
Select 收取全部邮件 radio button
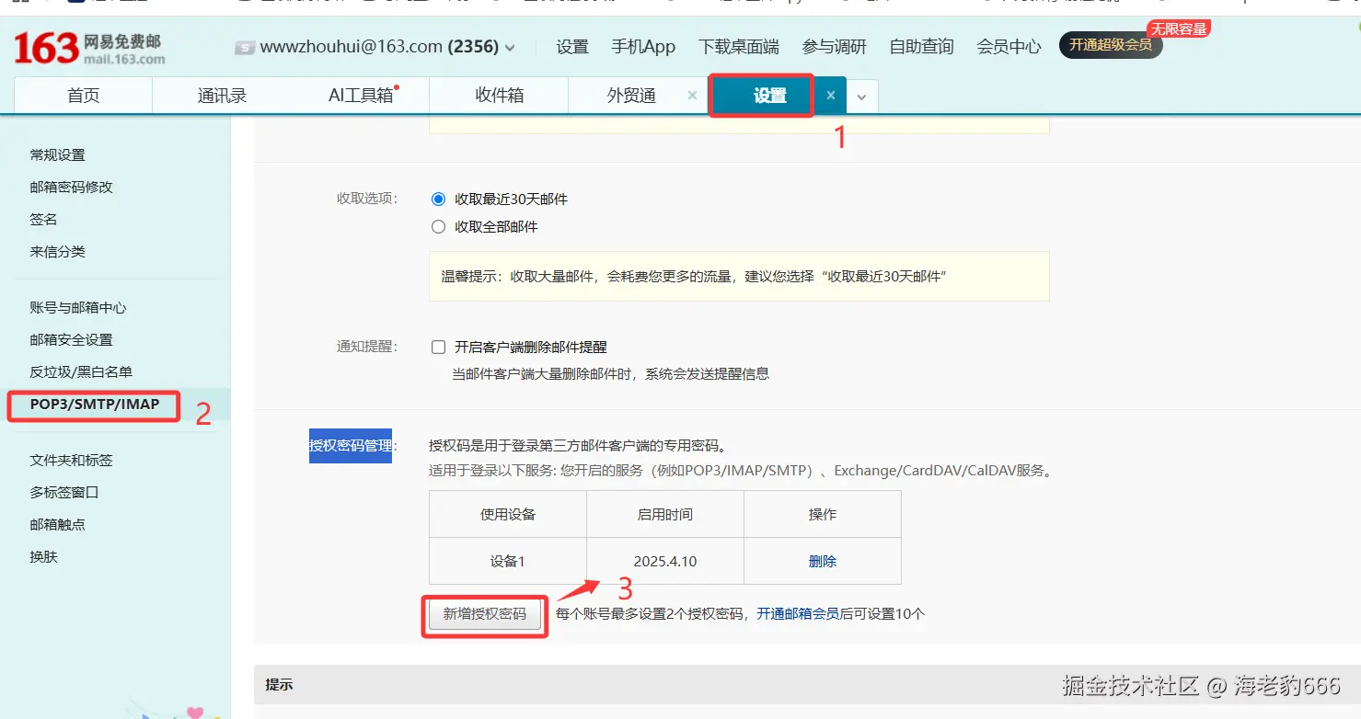pos(439,226)
